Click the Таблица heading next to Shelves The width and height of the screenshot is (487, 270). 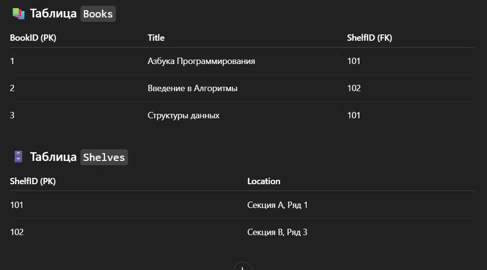point(53,157)
